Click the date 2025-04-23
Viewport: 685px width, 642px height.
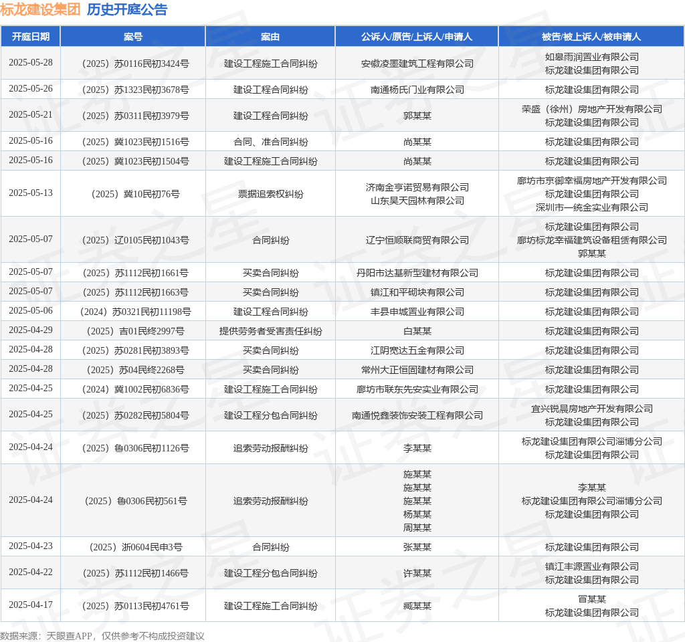[x=31, y=546]
